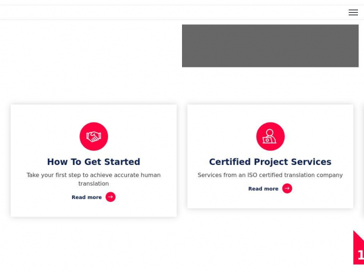Click the 'Services from an ISO certified' text

270,175
